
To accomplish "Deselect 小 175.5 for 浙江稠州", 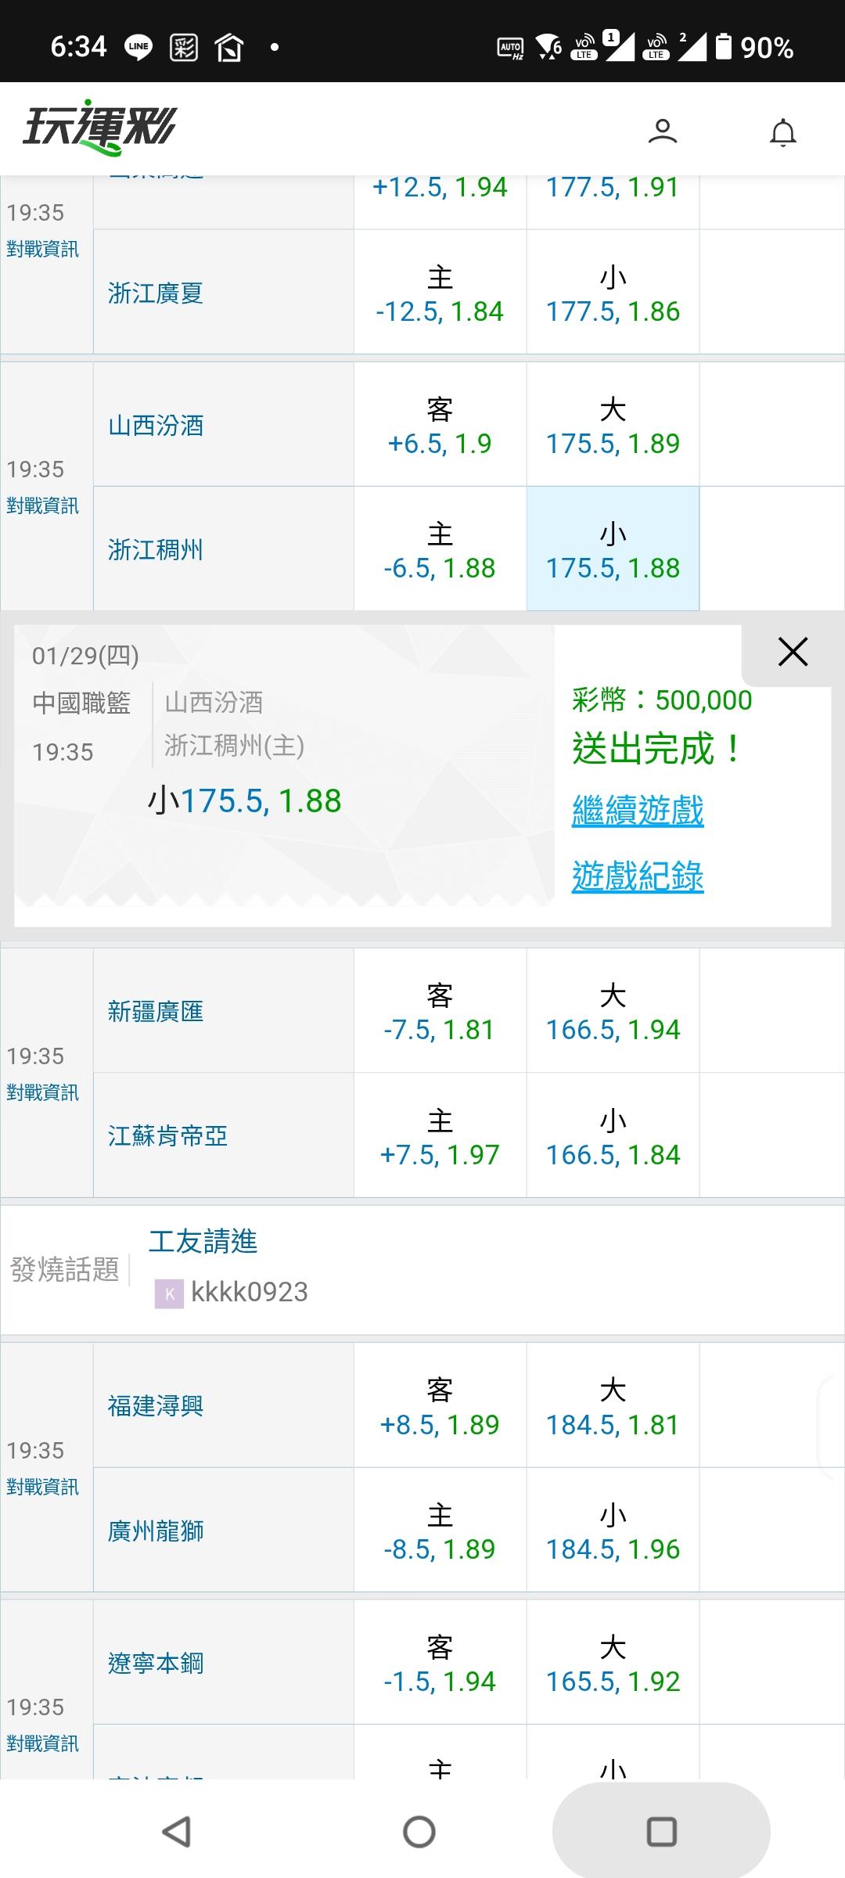I will (613, 549).
